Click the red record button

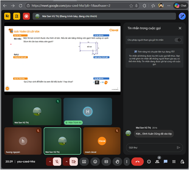coord(26,16)
